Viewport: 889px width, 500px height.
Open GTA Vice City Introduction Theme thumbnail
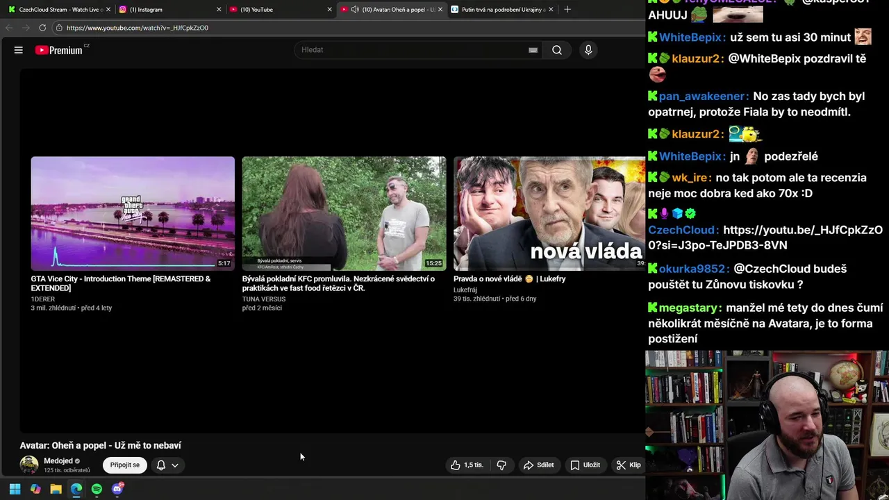pos(133,213)
